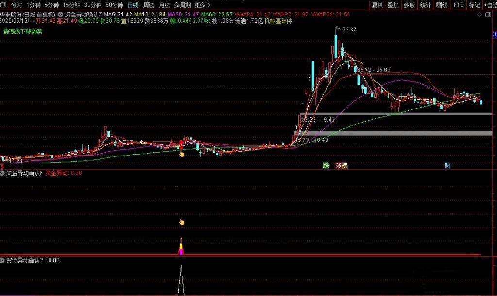
Task: Switch to the 周线 weekly chart tab
Action: pyautogui.click(x=148, y=5)
